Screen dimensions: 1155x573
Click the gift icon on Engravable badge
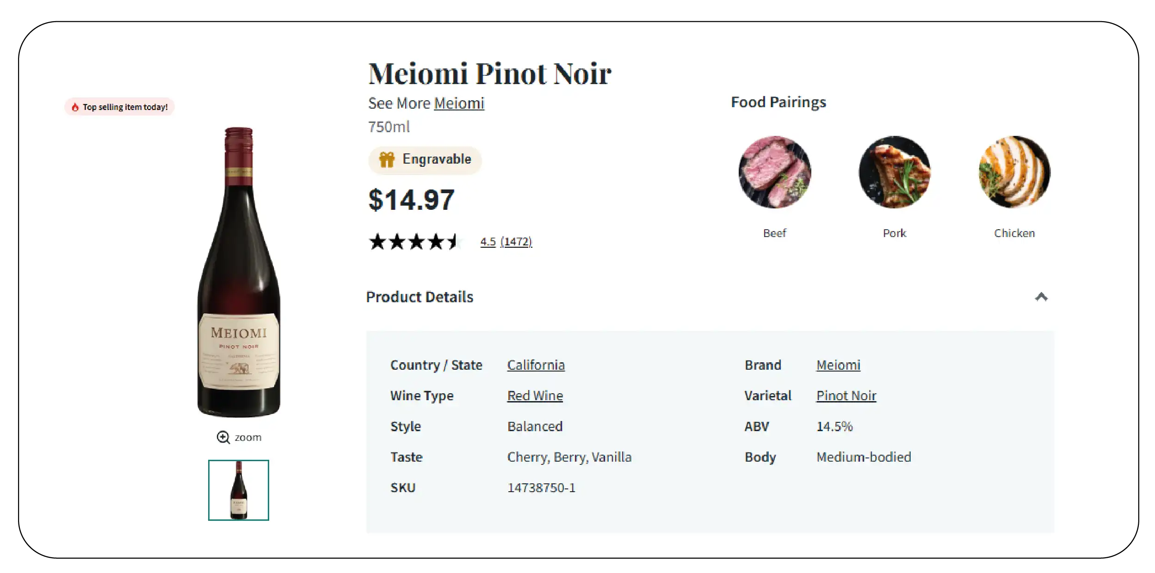[387, 160]
